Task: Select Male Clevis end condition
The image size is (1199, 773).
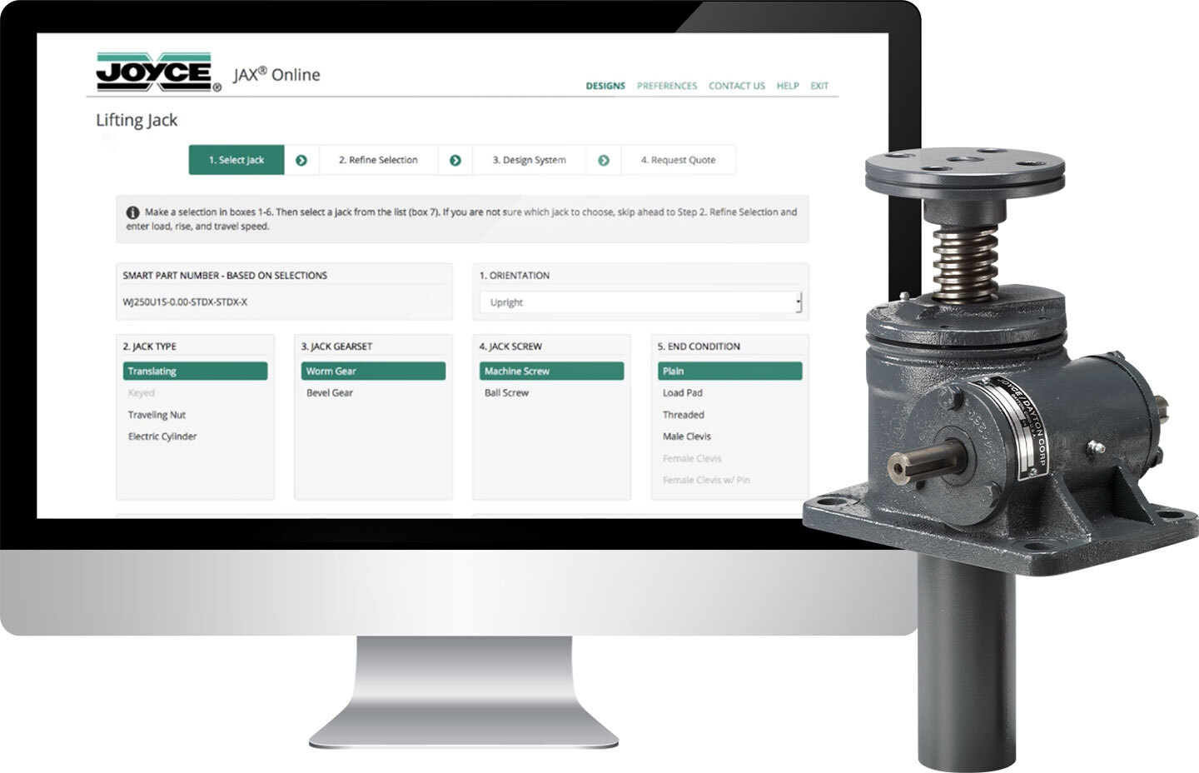Action: tap(687, 436)
